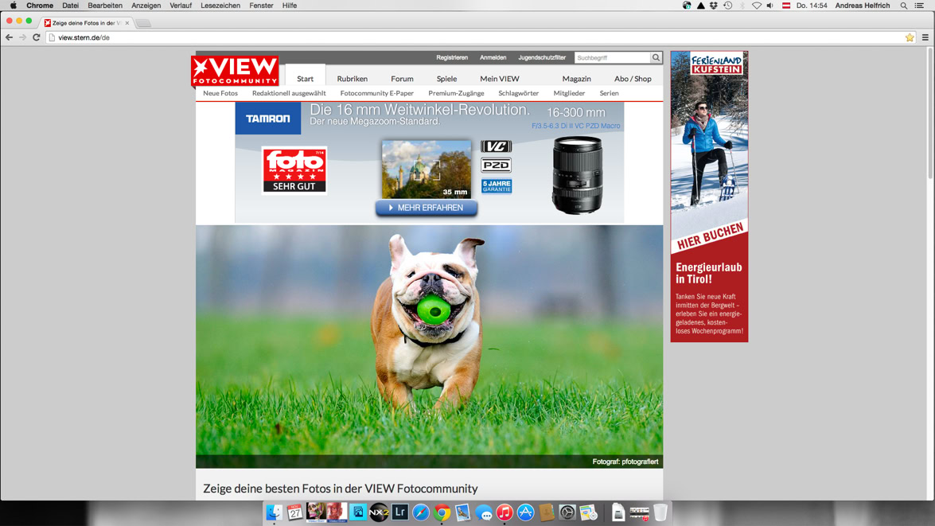The width and height of the screenshot is (935, 526).
Task: Bookmark page with the star icon
Action: pos(910,37)
